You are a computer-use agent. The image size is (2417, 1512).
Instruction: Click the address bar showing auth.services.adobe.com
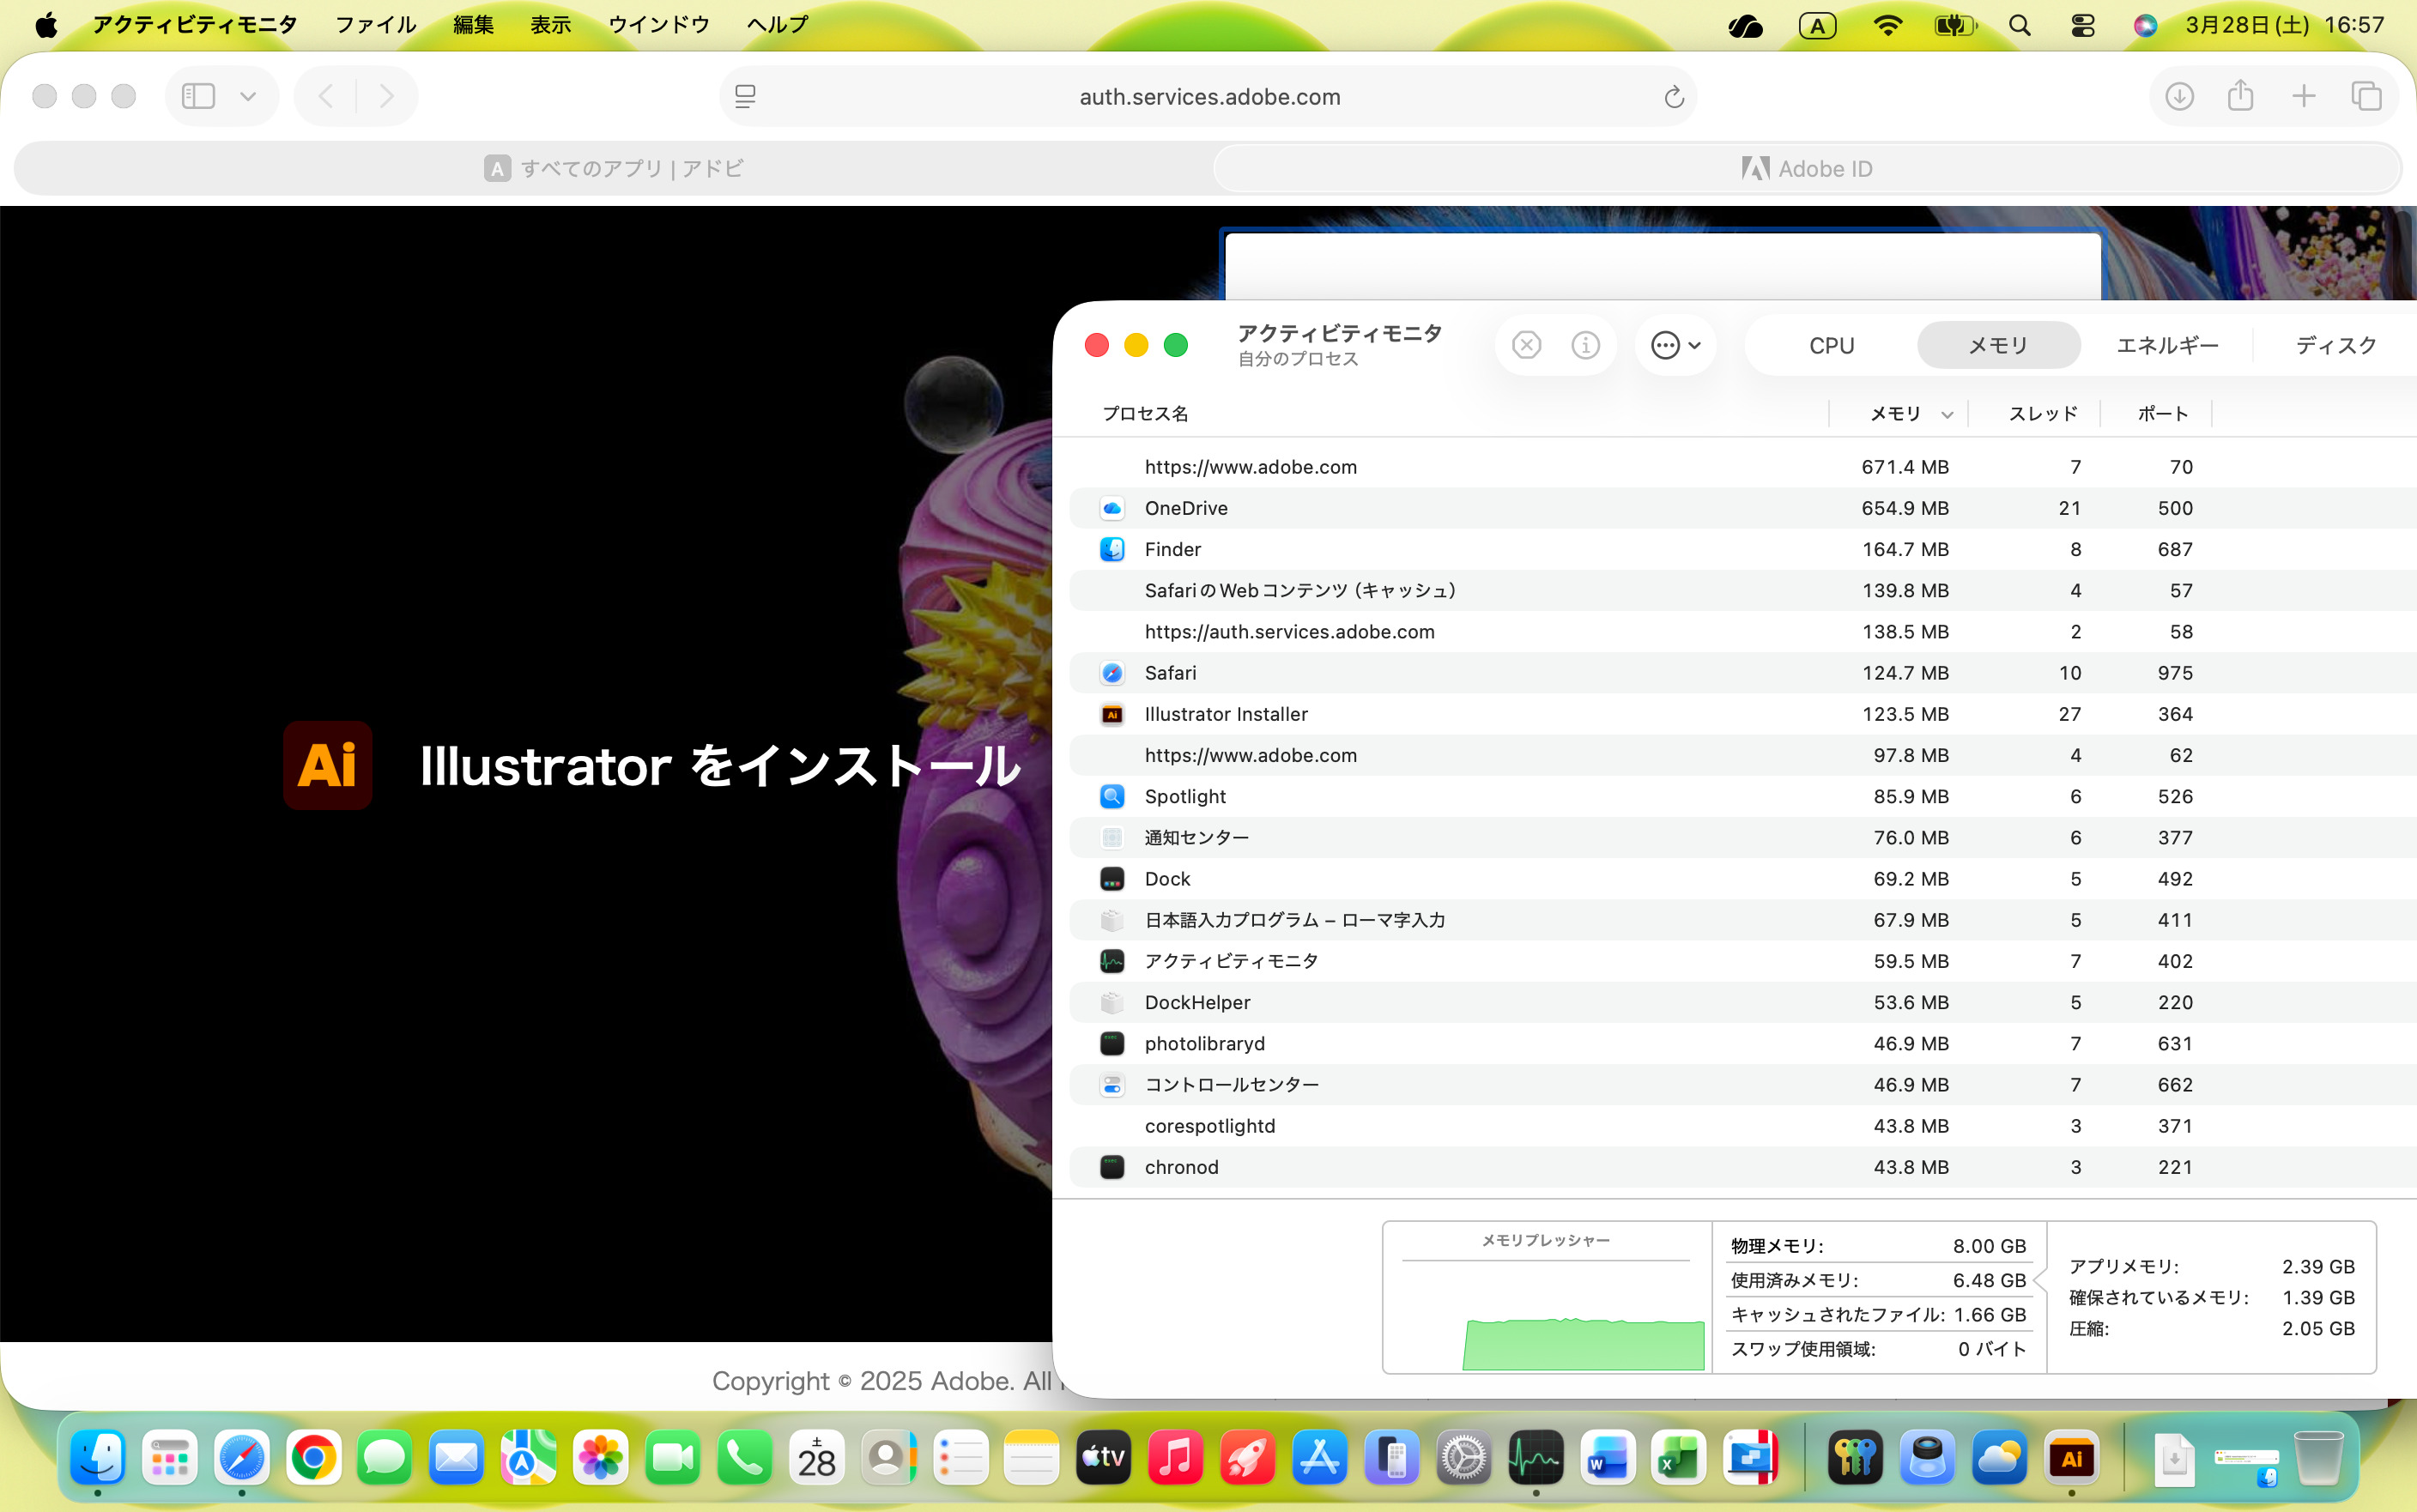coord(1208,97)
